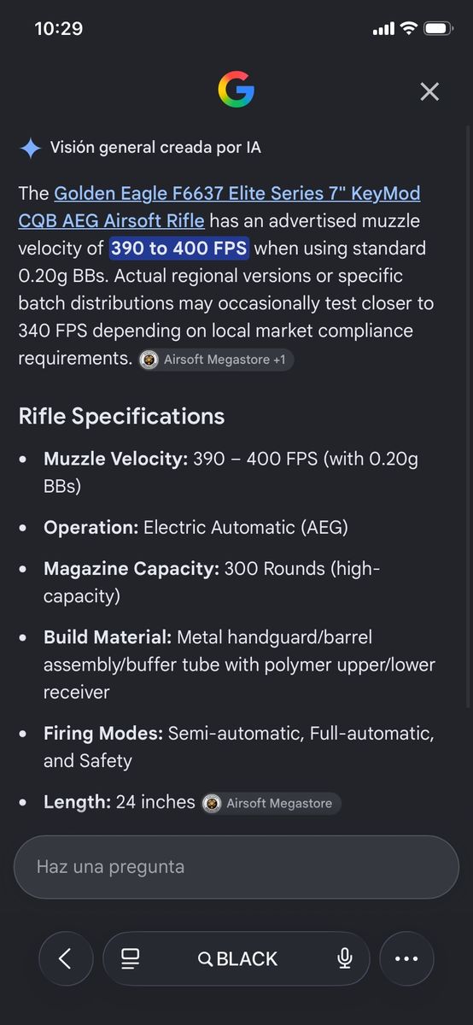
Task: Tap the BLACK search text in address bar
Action: 247,959
